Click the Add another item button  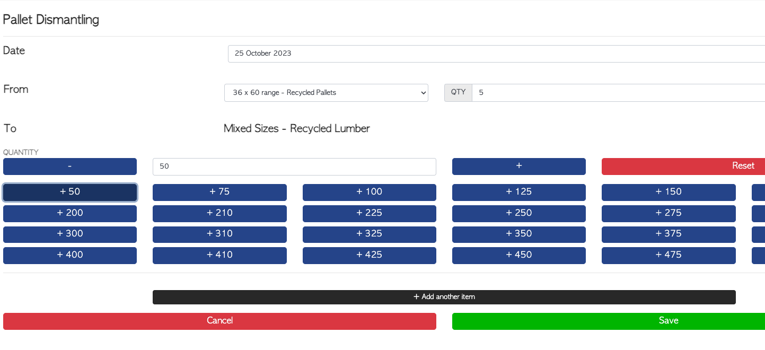tap(444, 297)
